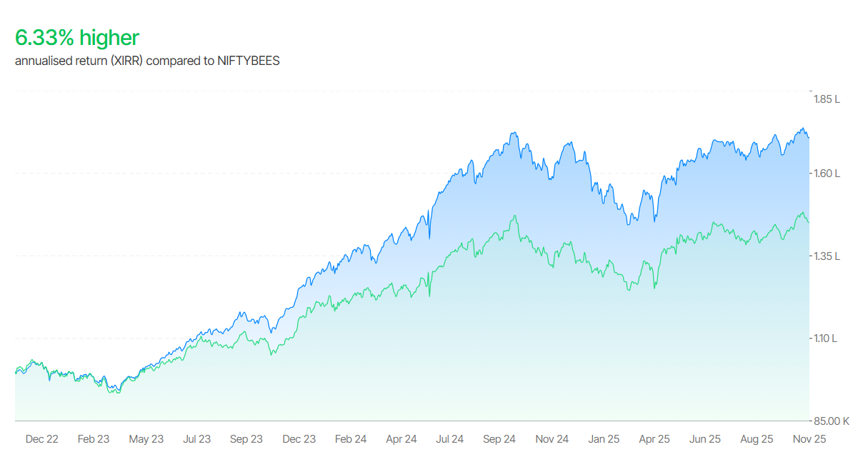Screen dimensions: 868x457
Task: Click the annualised return (XIRR) NIFTYBEES subtitle
Action: pyautogui.click(x=147, y=61)
